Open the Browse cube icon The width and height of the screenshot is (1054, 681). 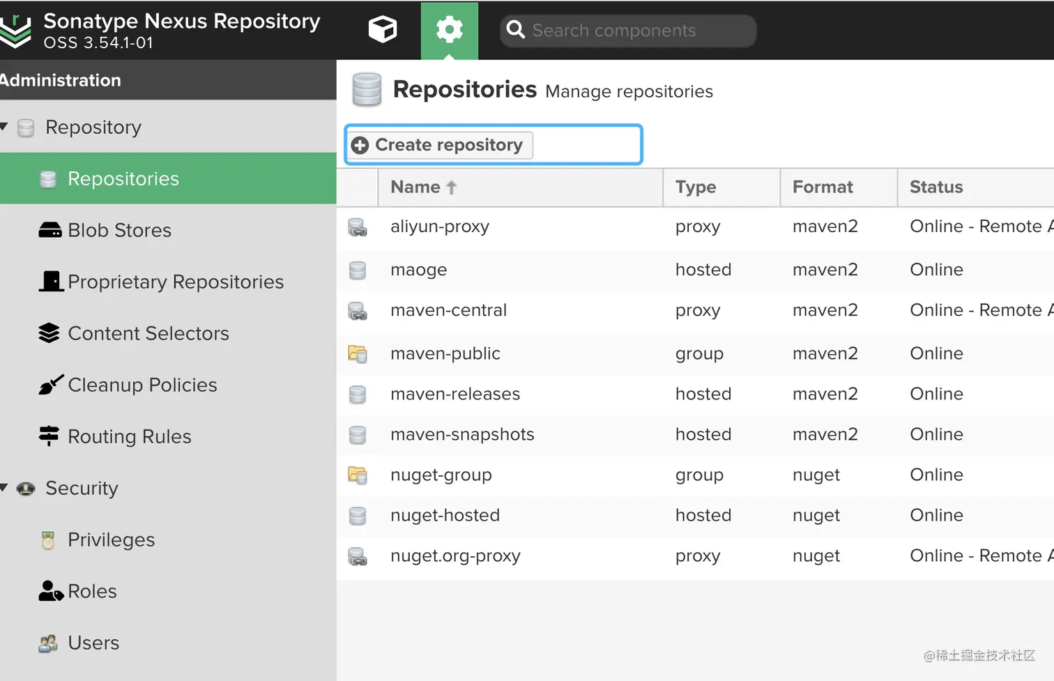coord(382,30)
